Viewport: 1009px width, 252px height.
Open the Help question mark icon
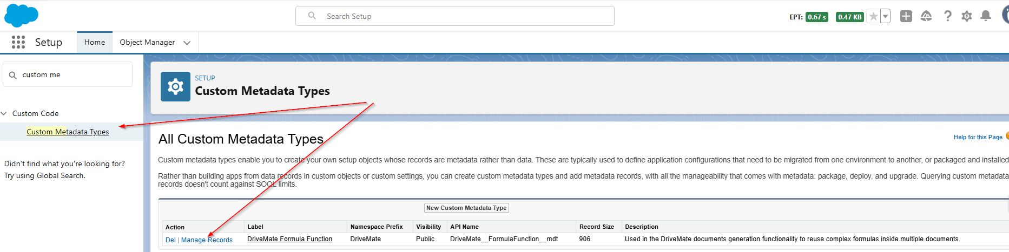(947, 16)
